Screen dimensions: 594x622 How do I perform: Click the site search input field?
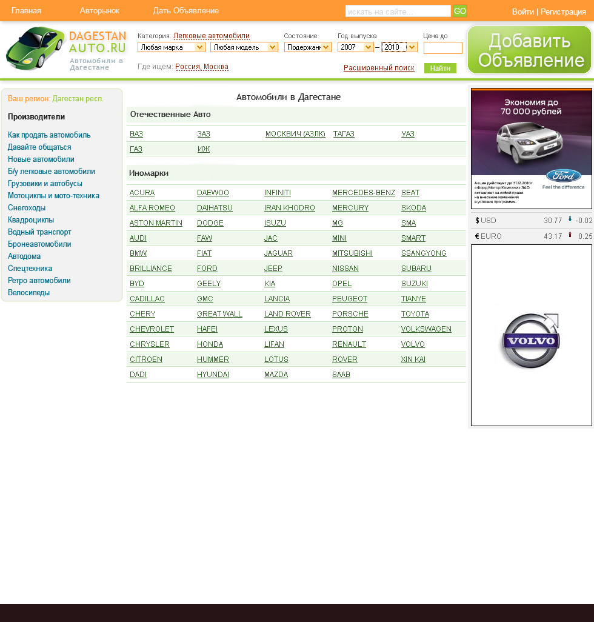[x=398, y=11]
